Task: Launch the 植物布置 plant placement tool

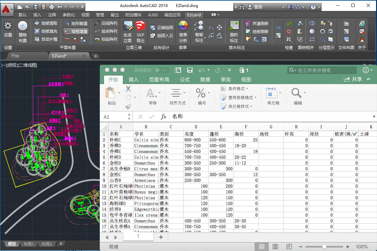Action: point(23,31)
